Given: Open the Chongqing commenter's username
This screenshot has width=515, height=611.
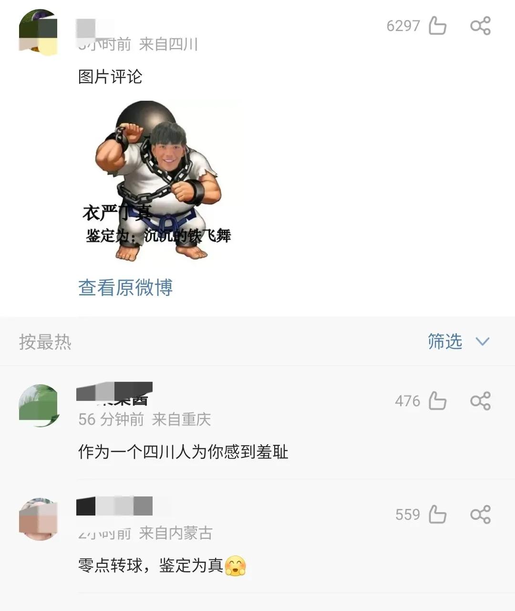Looking at the screenshot, I should 114,393.
